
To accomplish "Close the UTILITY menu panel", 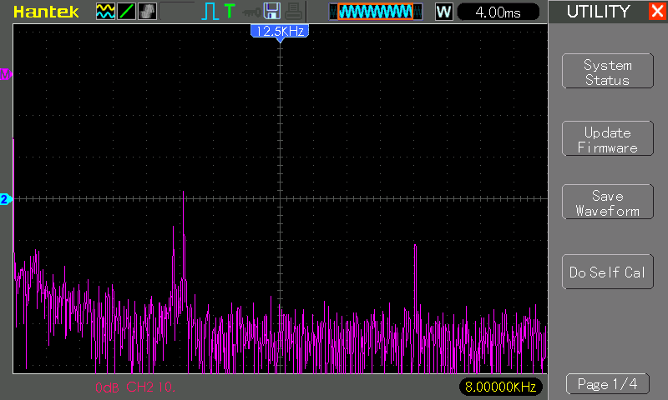I will click(657, 11).
